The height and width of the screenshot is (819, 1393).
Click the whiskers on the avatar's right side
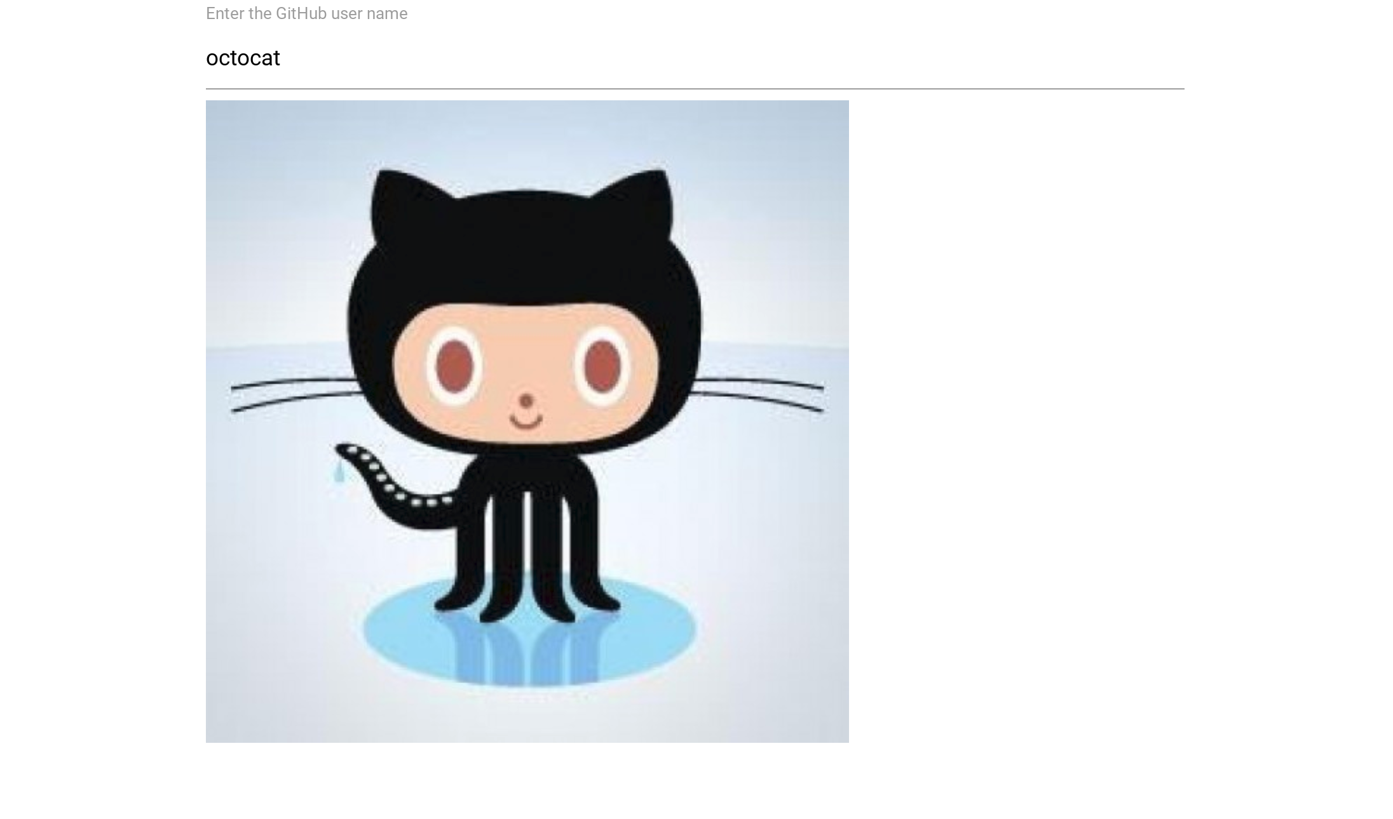[758, 394]
